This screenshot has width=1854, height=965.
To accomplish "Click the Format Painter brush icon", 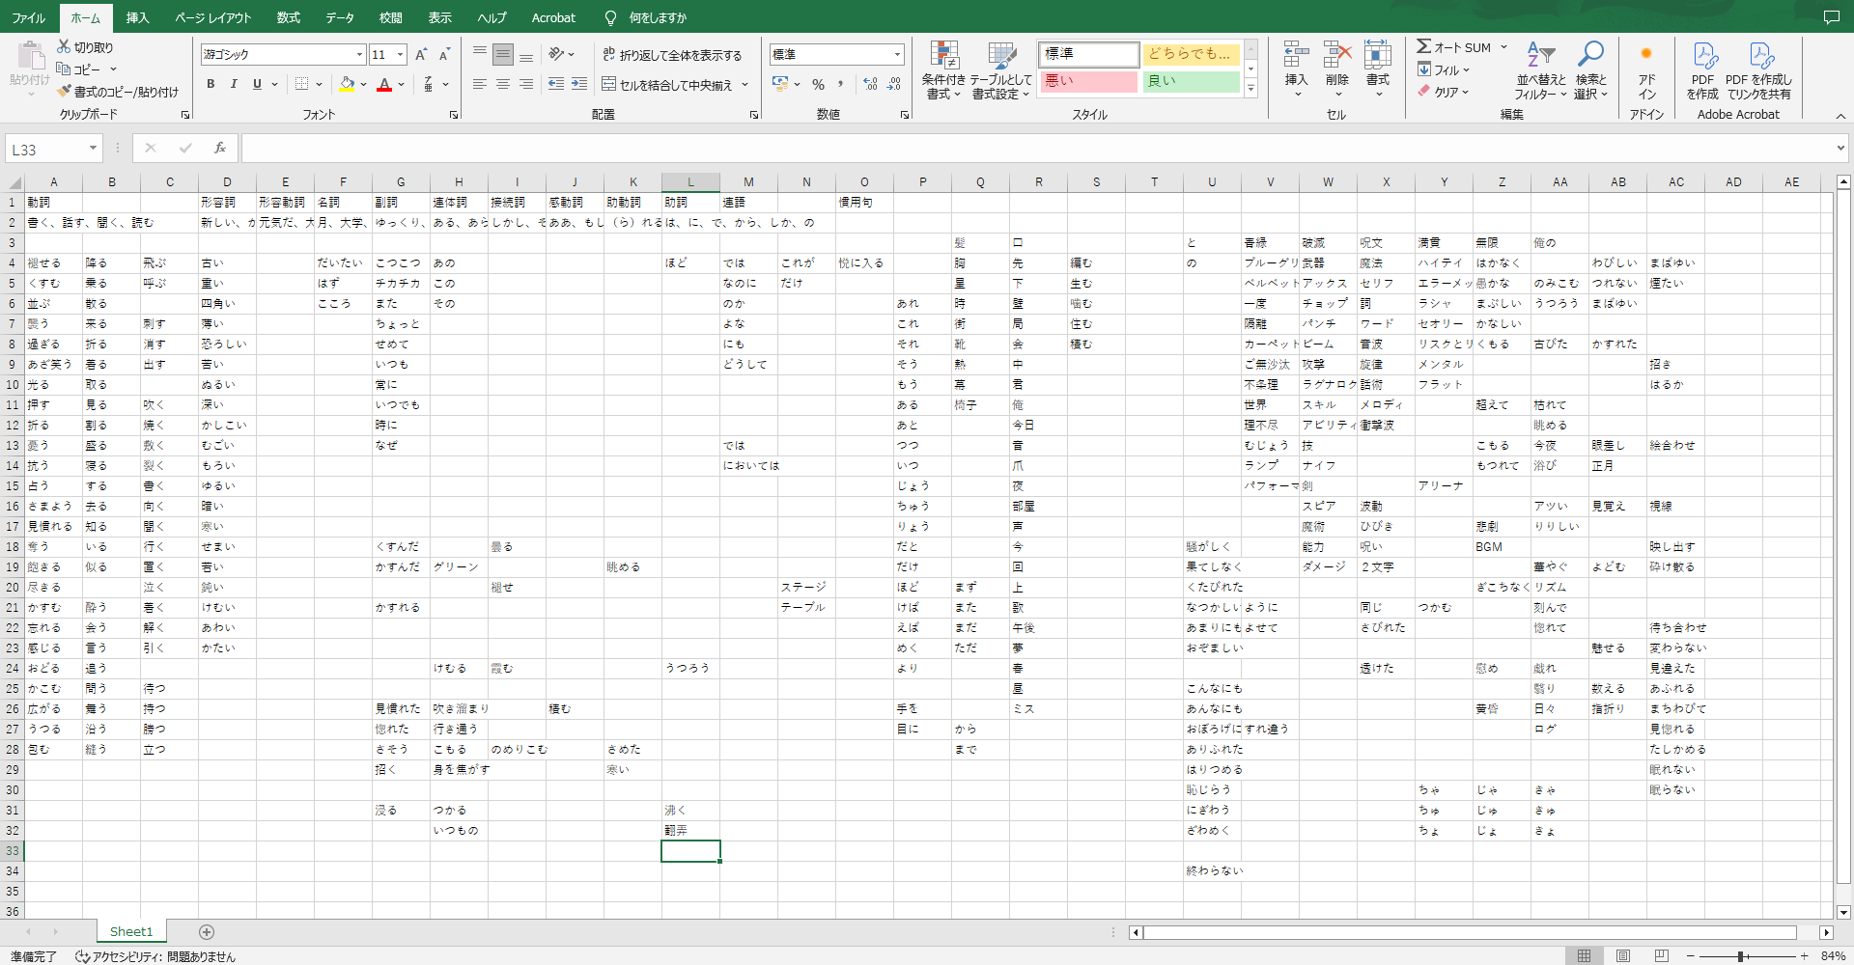I will click(65, 92).
